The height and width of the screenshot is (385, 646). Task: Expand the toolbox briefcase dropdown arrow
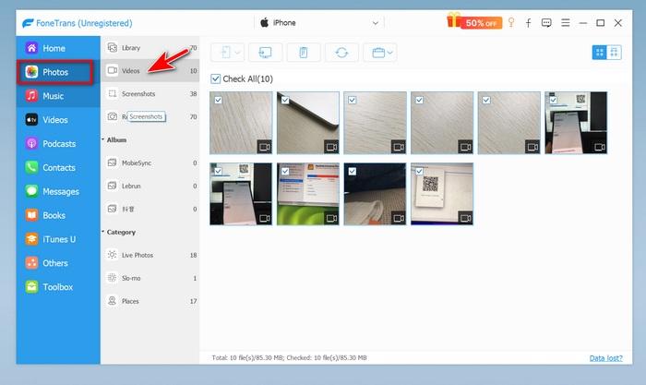(390, 53)
